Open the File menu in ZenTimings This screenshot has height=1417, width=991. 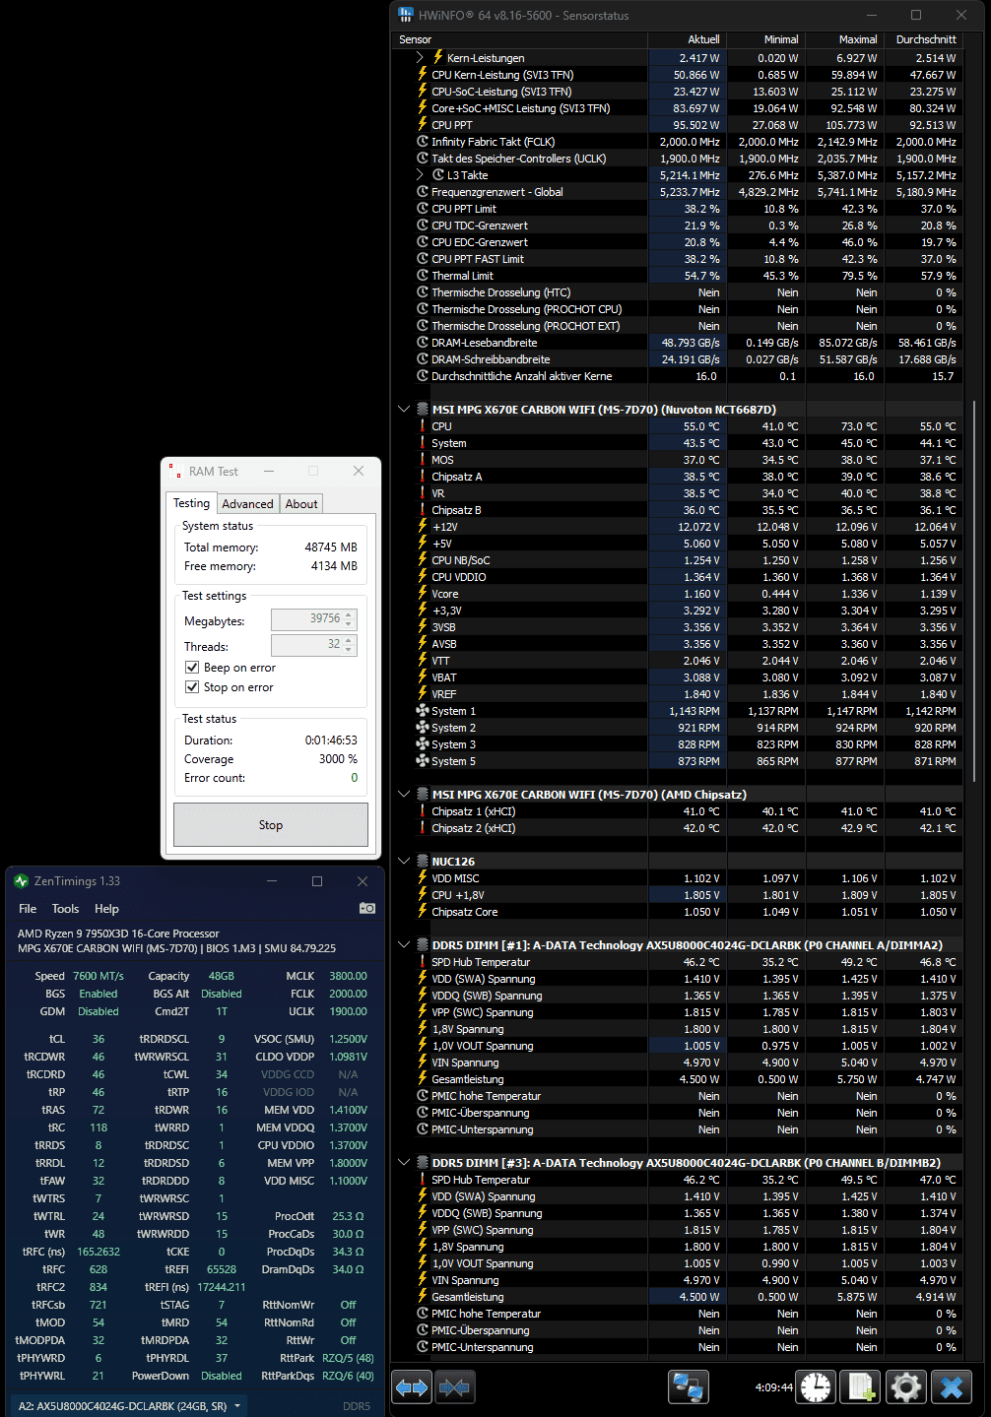point(28,909)
